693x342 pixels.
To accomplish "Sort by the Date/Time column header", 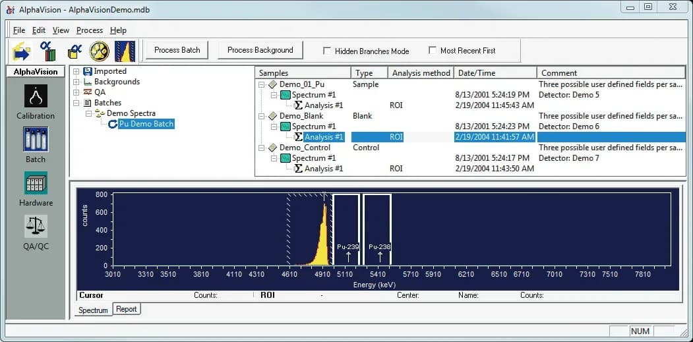I will pos(495,73).
